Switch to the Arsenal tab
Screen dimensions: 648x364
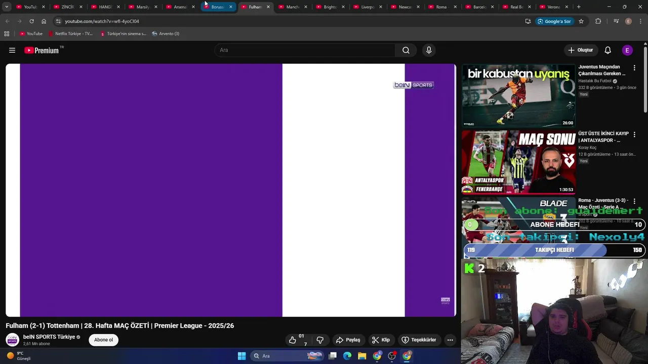pyautogui.click(x=180, y=7)
